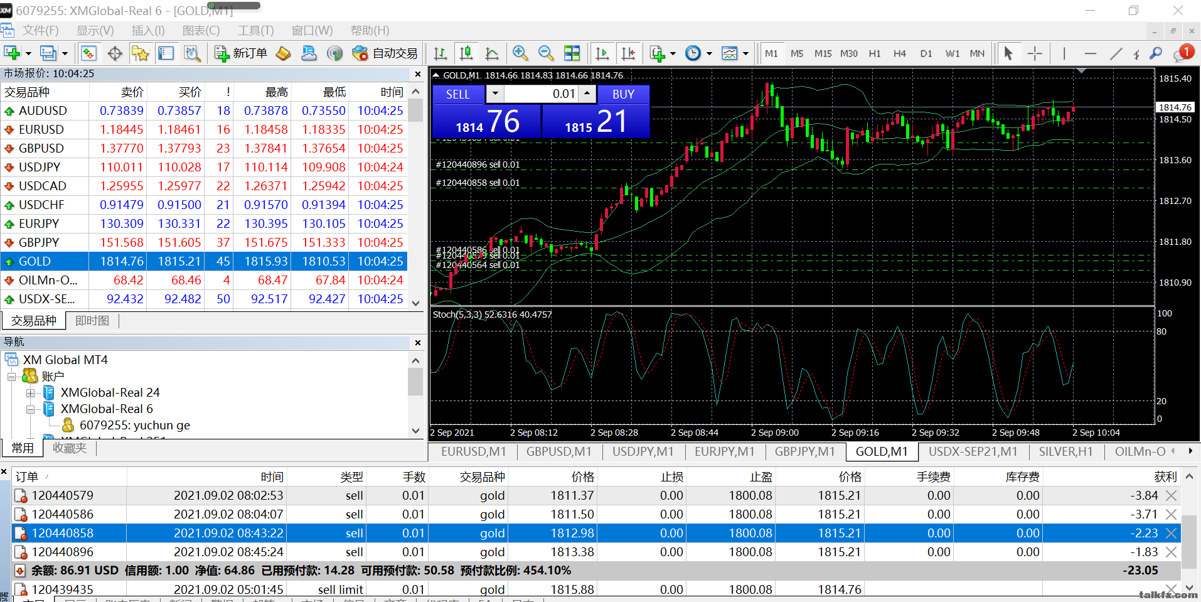Toggle chart shift

point(628,53)
